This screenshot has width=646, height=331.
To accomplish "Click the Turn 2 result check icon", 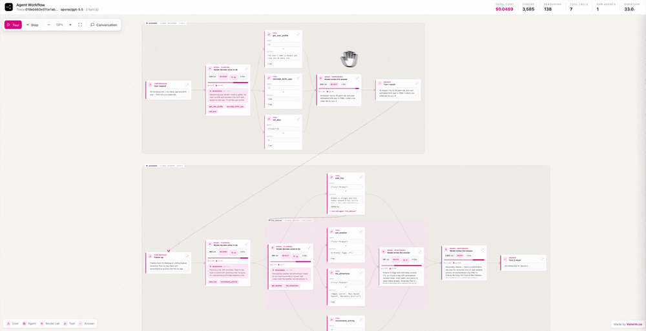I will coord(505,259).
